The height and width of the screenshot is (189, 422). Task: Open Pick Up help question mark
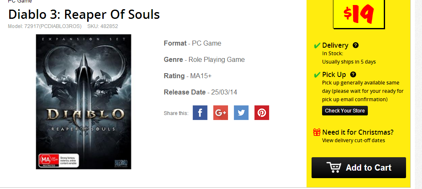353,74
